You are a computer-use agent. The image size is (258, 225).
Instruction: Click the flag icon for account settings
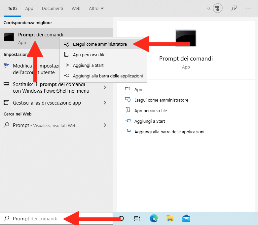tap(6, 66)
